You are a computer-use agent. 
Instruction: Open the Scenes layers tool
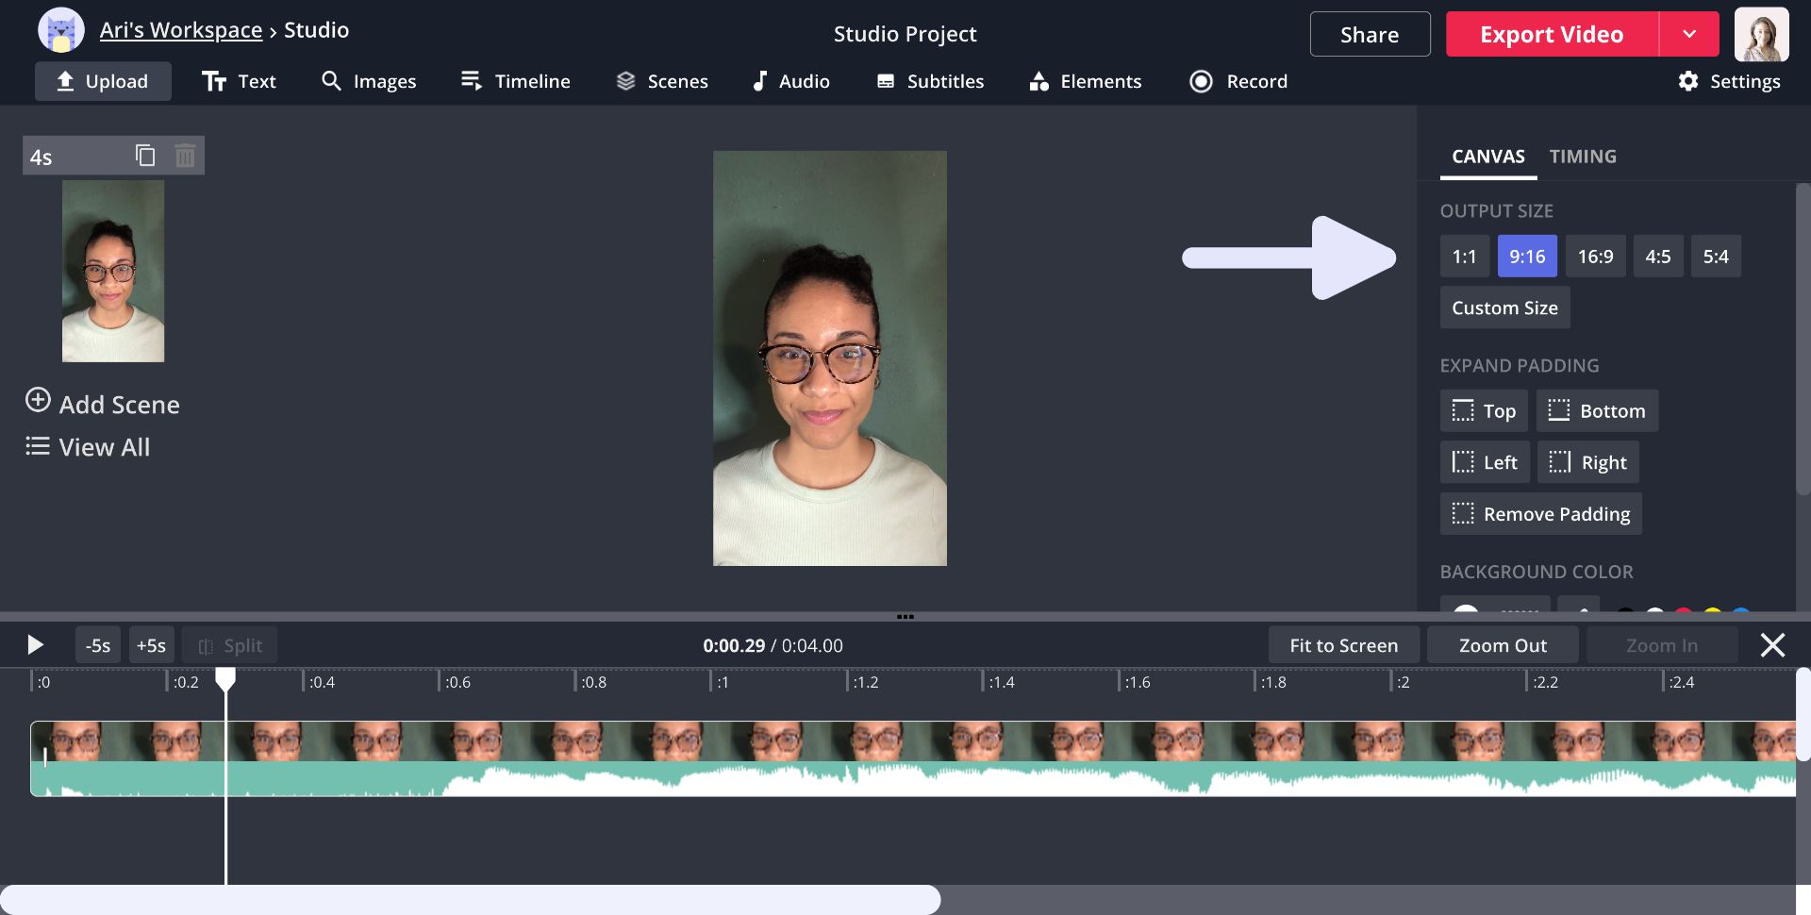(x=661, y=81)
